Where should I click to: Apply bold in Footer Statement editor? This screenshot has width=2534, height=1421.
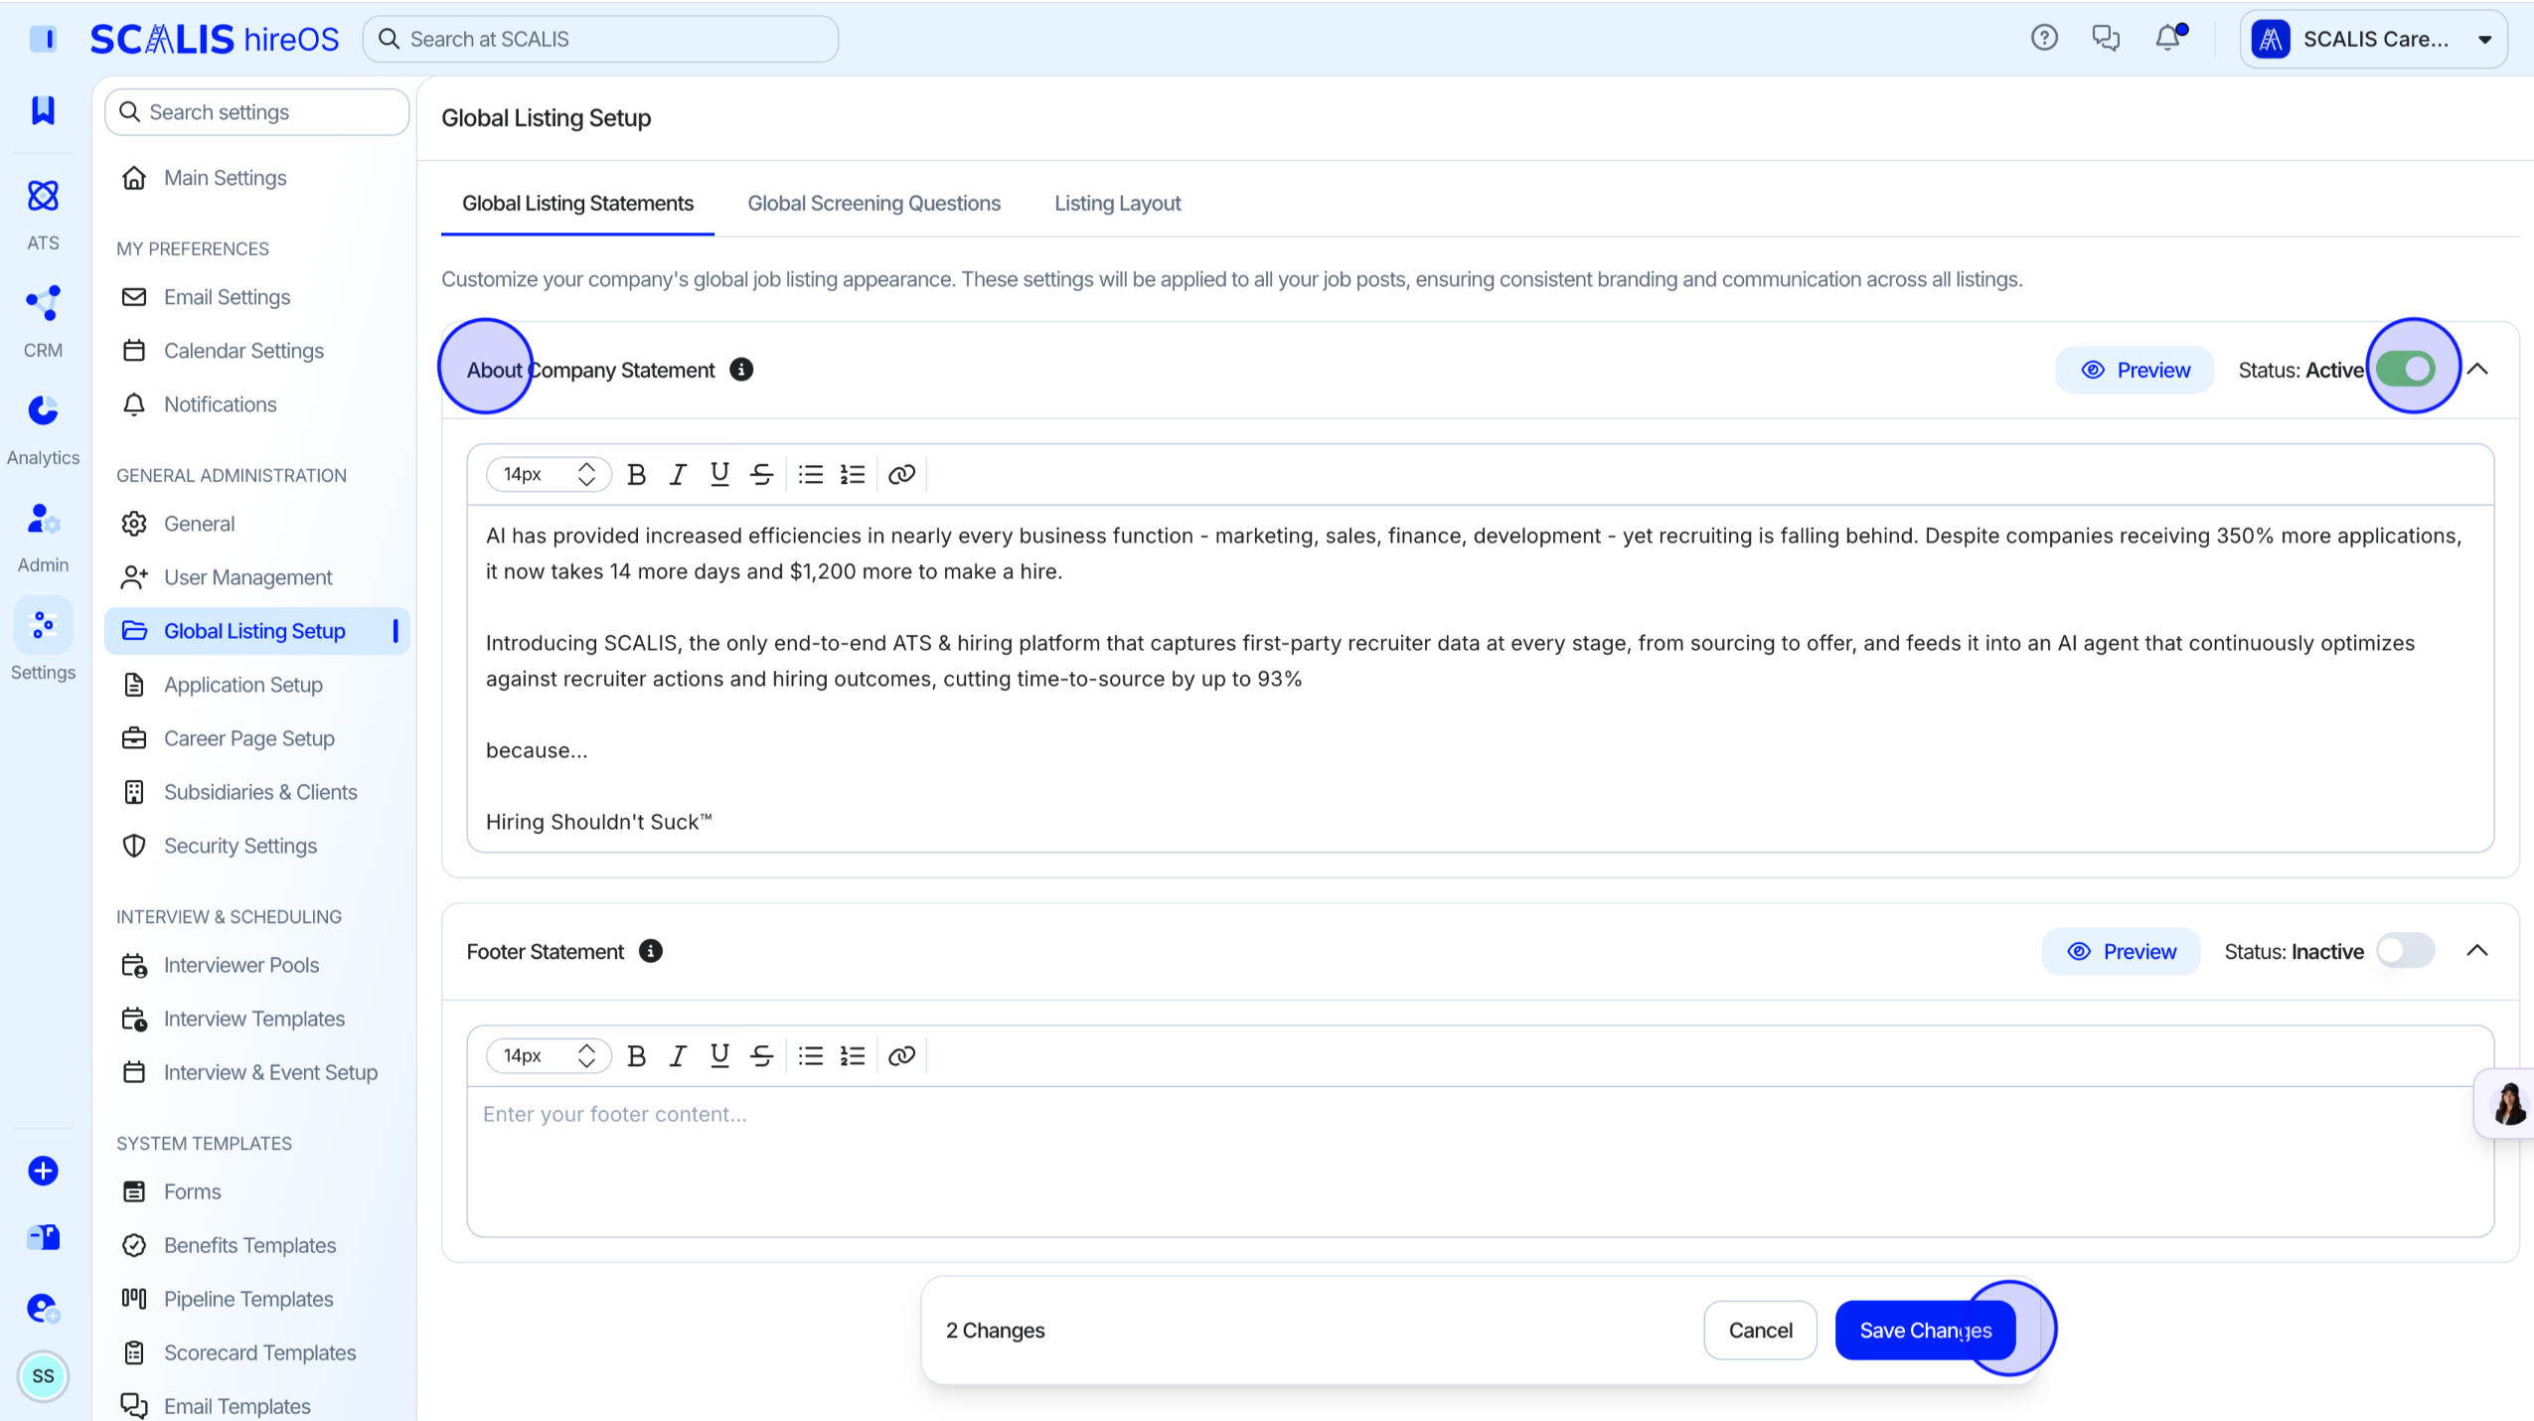pyautogui.click(x=637, y=1056)
